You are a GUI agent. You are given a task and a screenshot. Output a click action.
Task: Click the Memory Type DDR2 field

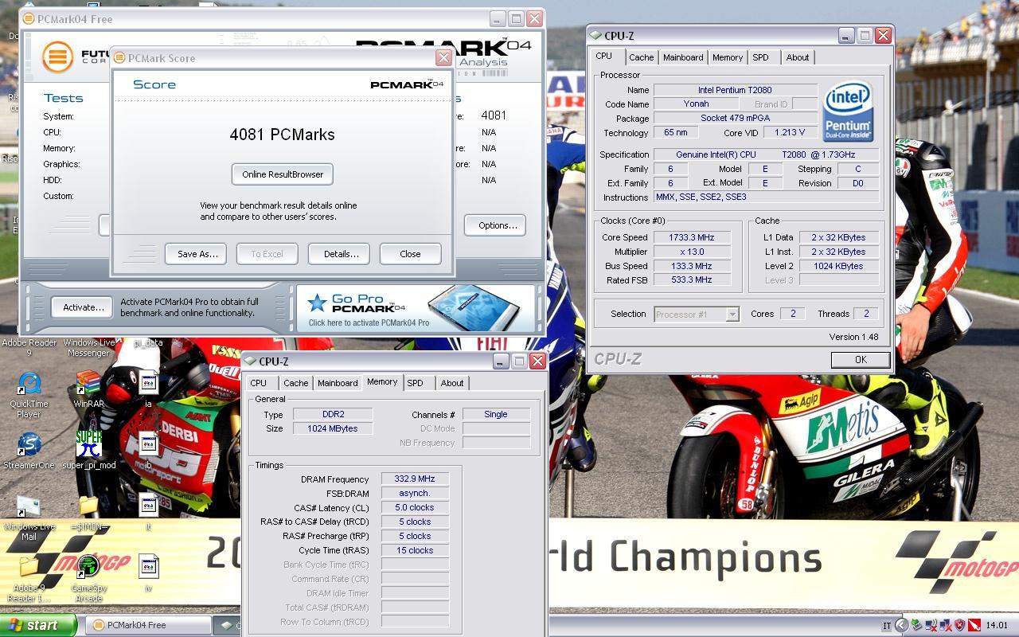(x=333, y=414)
